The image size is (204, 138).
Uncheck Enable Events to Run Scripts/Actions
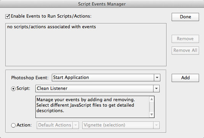[x=8, y=16]
